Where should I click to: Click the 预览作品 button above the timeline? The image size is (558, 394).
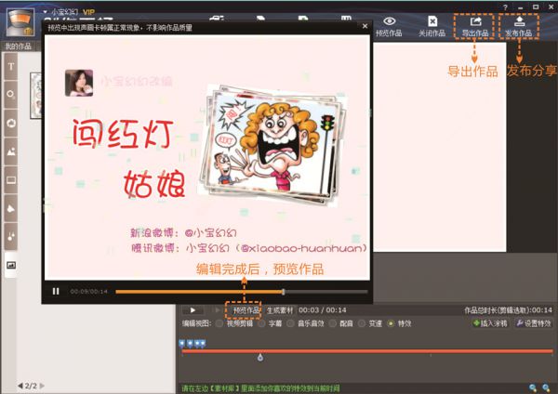(x=246, y=310)
